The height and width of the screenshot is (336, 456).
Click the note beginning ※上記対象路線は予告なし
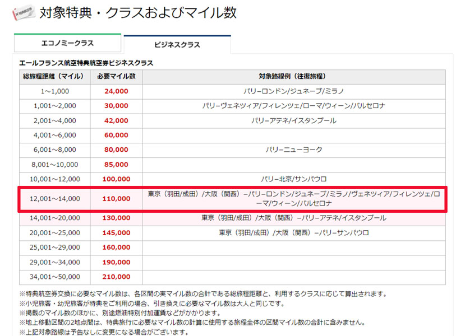tap(104, 332)
